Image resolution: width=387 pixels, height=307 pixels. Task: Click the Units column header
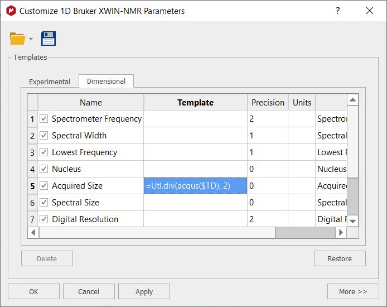(x=302, y=102)
